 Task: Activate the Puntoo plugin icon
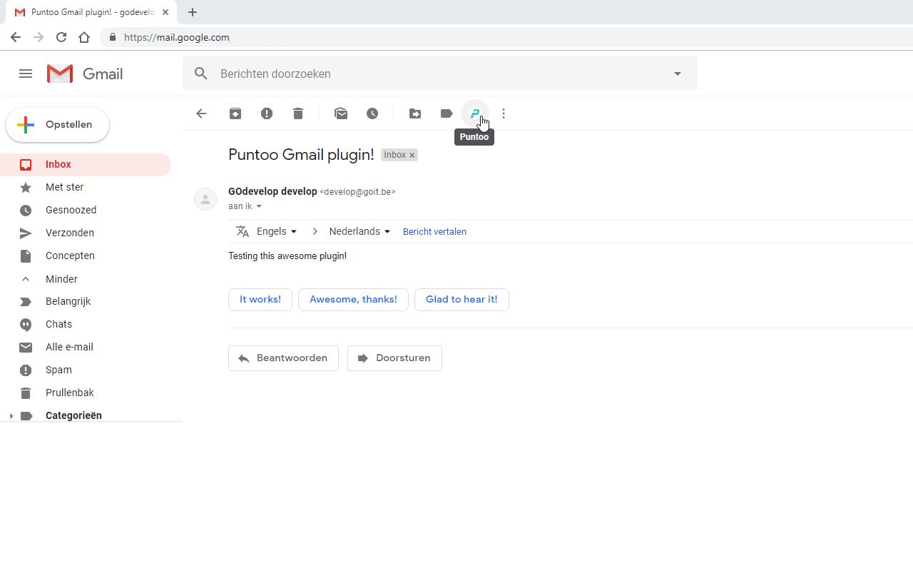(475, 113)
